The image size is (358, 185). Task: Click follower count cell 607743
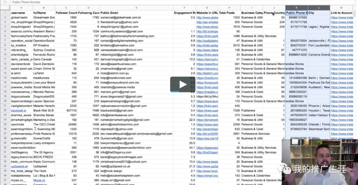coord(66,111)
